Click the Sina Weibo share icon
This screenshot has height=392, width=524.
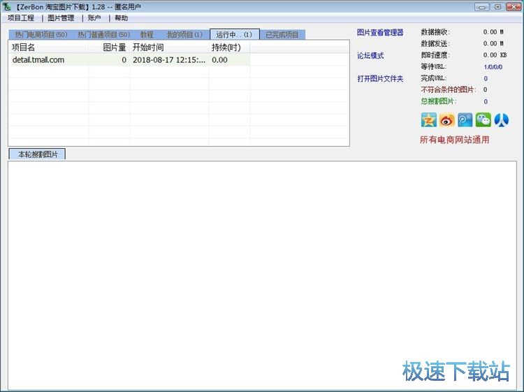(447, 120)
